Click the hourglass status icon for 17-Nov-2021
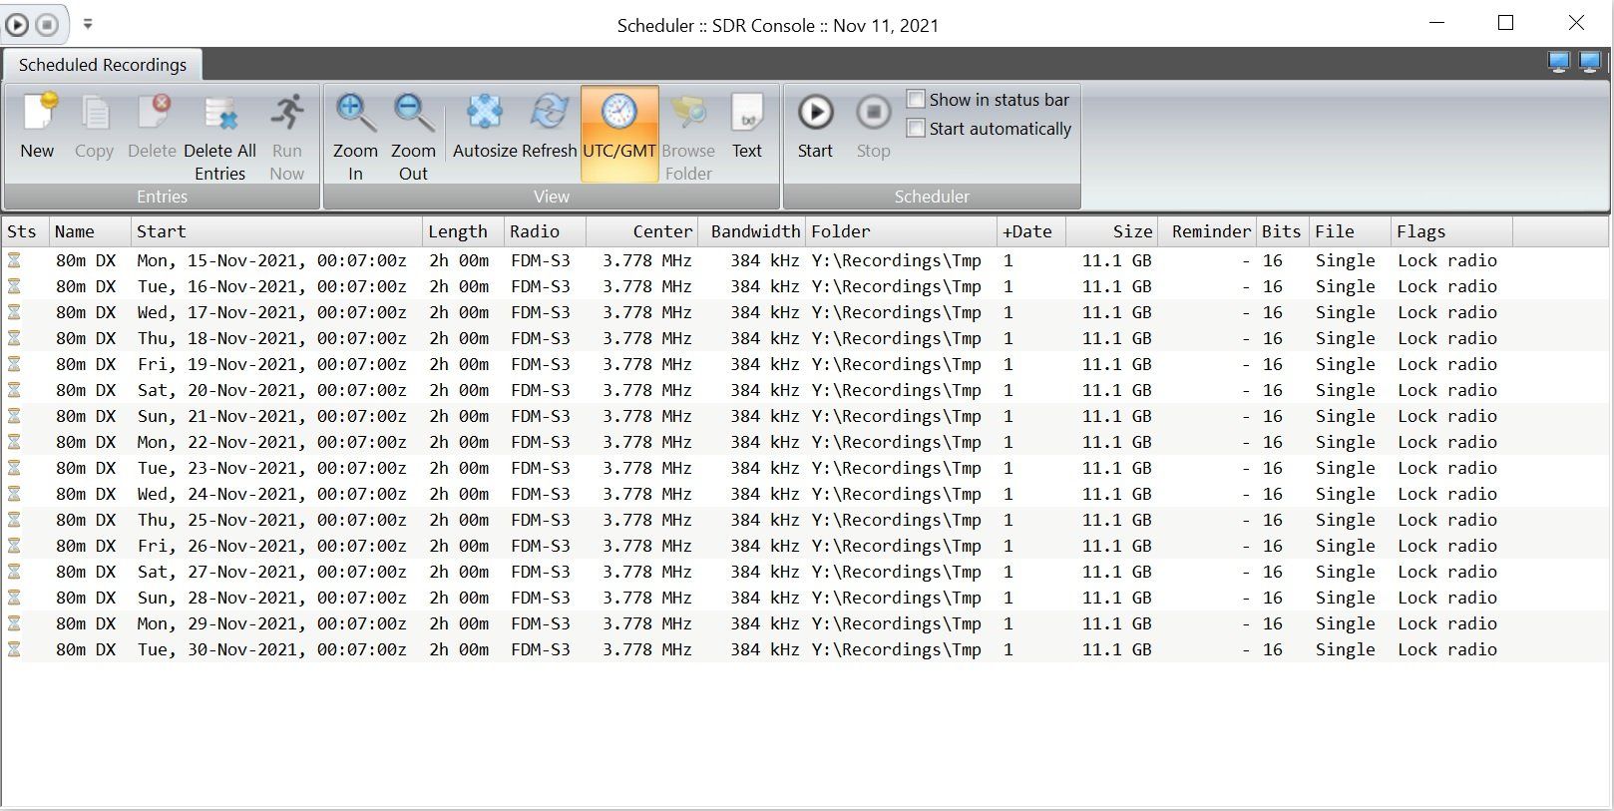The width and height of the screenshot is (1614, 811). [14, 312]
